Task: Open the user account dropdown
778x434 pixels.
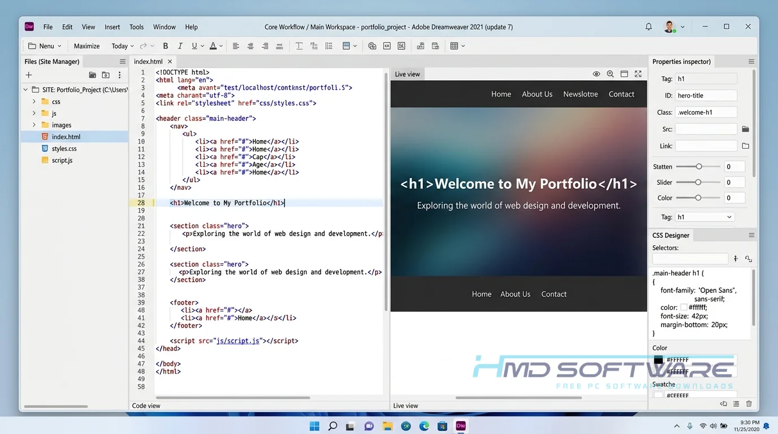Action: coord(682,27)
